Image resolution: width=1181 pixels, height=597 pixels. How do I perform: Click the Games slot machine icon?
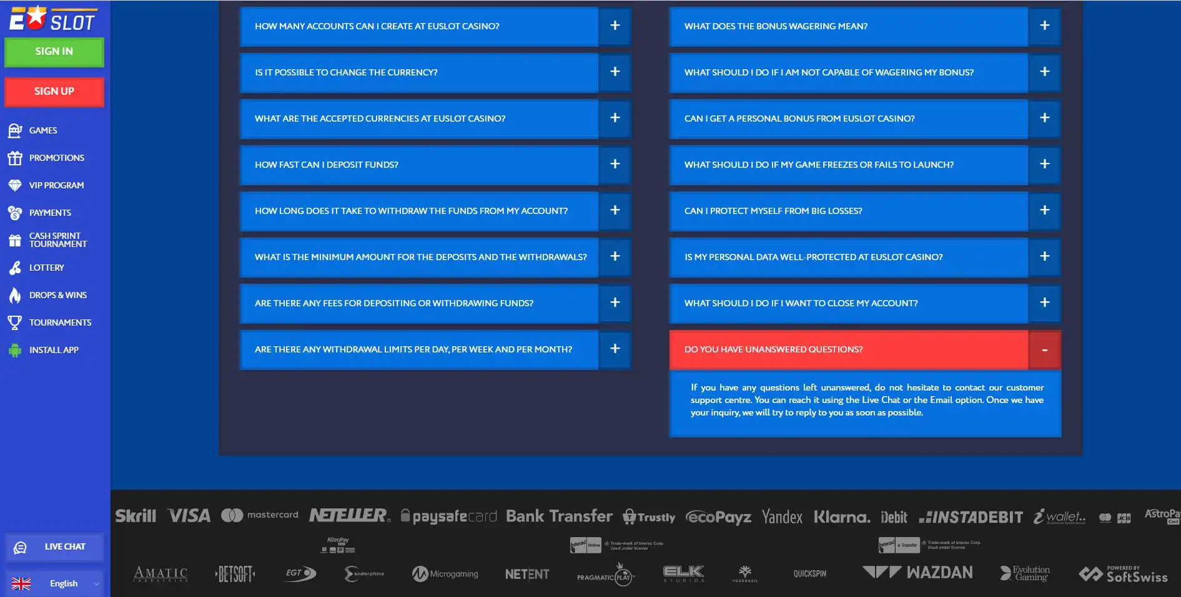pos(15,130)
